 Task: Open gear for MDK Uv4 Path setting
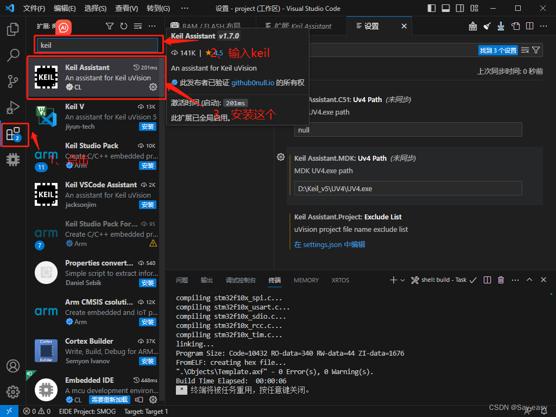click(x=281, y=157)
